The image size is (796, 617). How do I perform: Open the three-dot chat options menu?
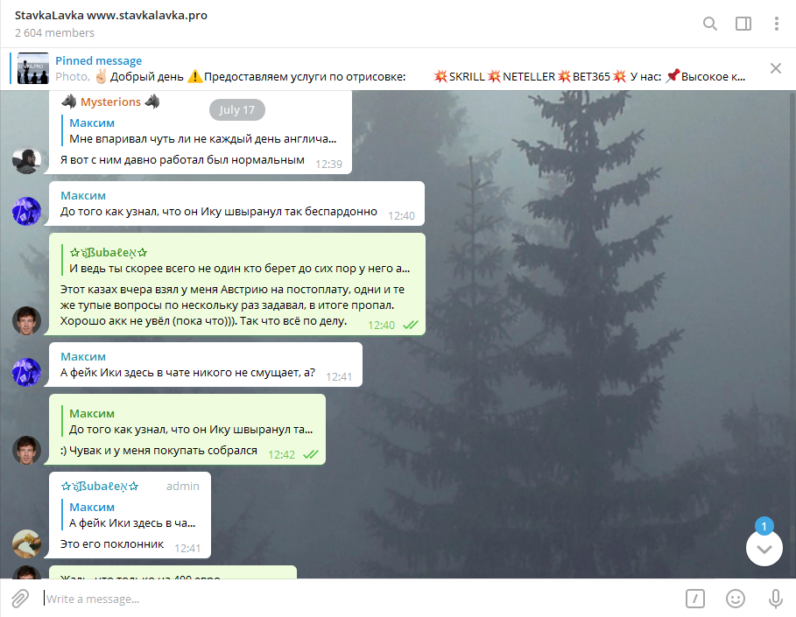click(776, 24)
